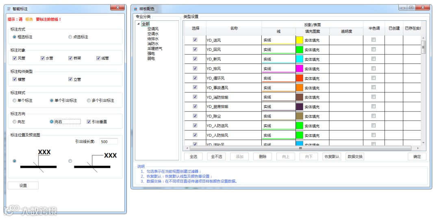Enable 半色调 for YD_循环风 row
Image resolution: width=439 pixels, height=219 pixels.
[x=374, y=78]
